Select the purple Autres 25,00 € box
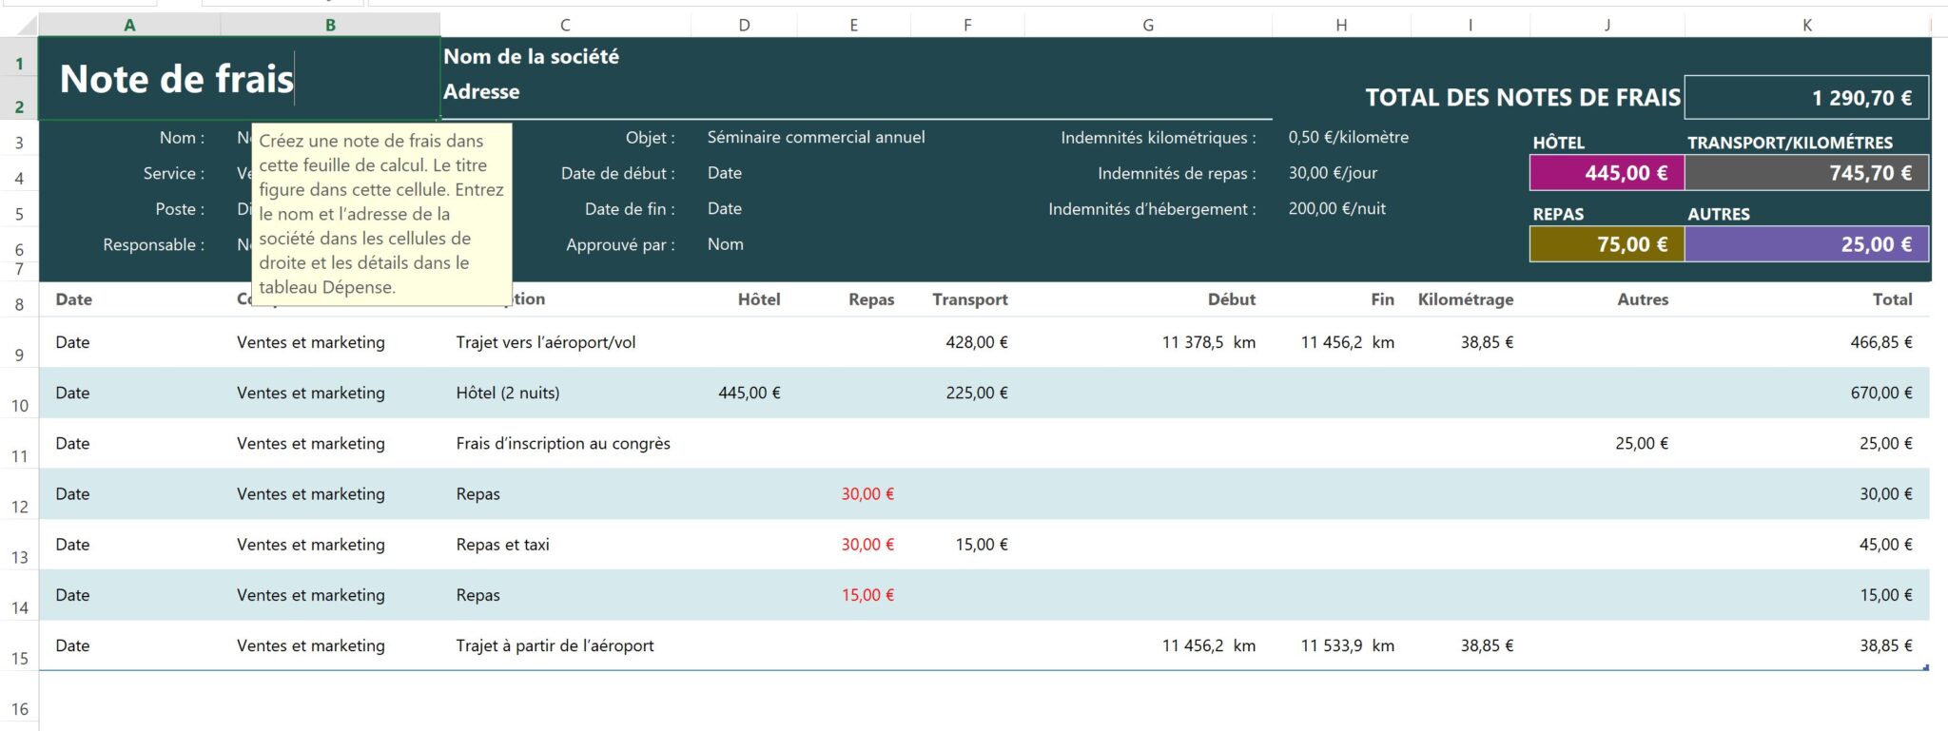This screenshot has width=1948, height=731. coord(1806,244)
